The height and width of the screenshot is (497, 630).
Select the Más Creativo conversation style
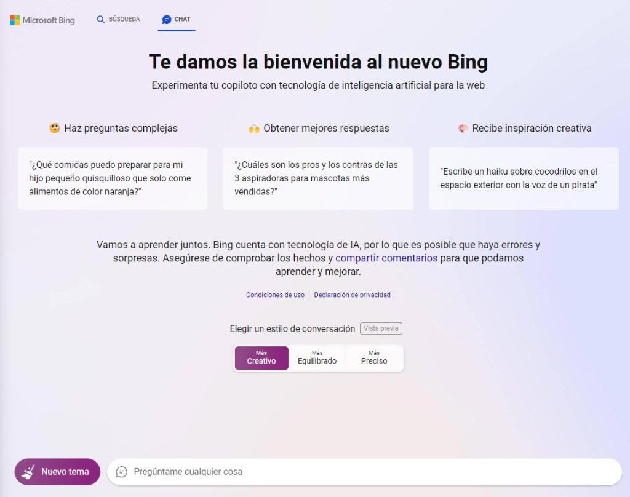[261, 357]
